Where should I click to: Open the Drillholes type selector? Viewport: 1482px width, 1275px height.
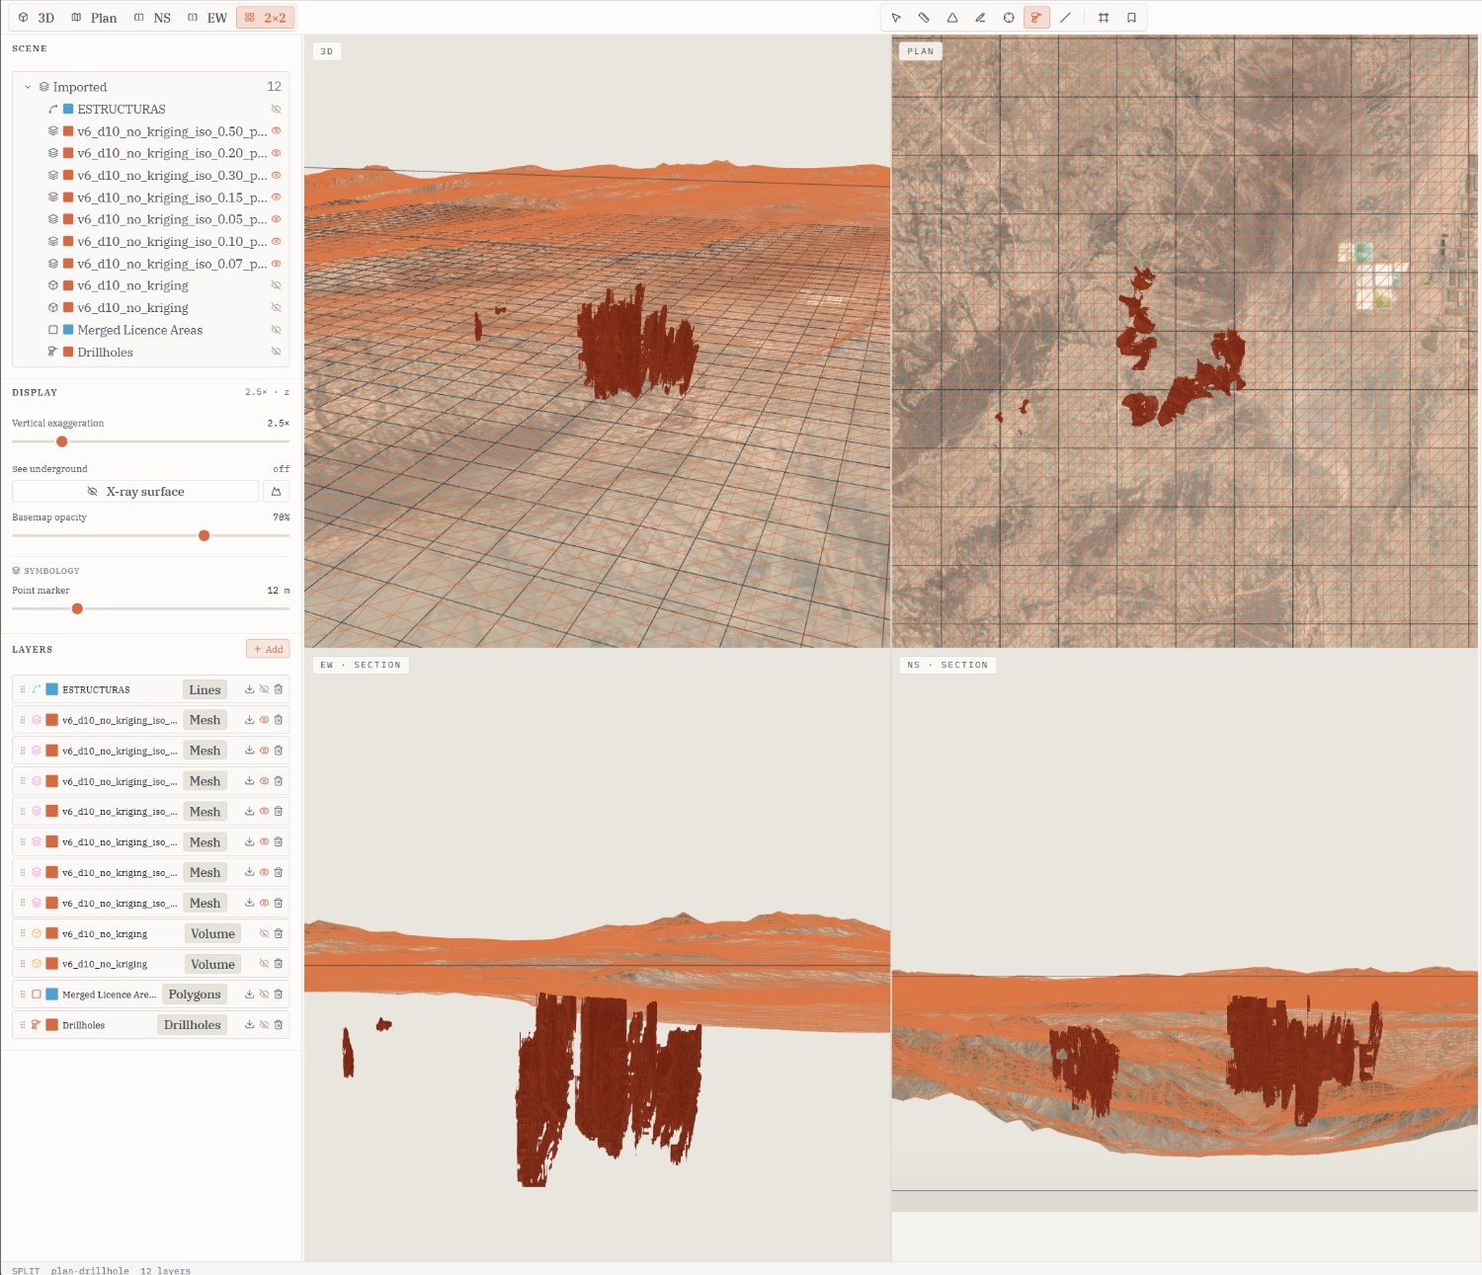193,1025
